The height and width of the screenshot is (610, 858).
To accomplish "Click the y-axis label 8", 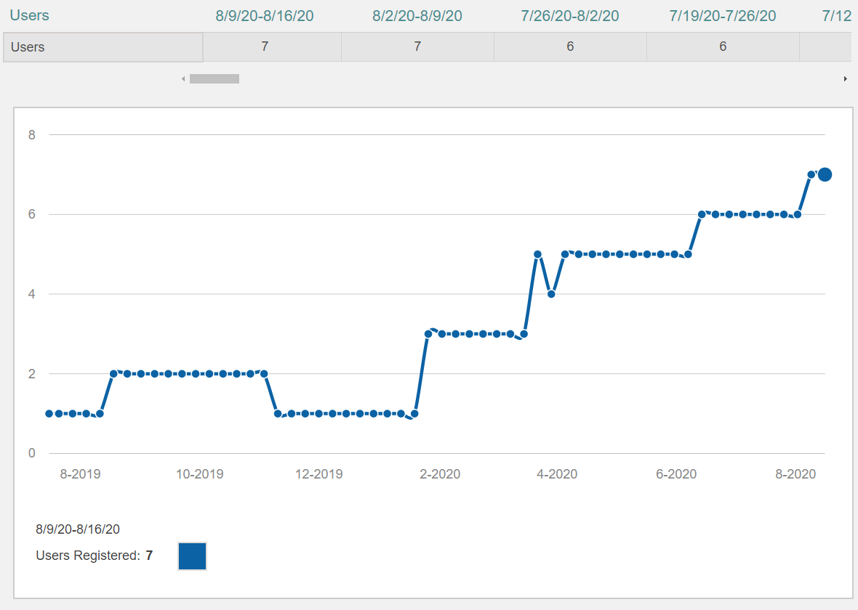I will tap(32, 135).
